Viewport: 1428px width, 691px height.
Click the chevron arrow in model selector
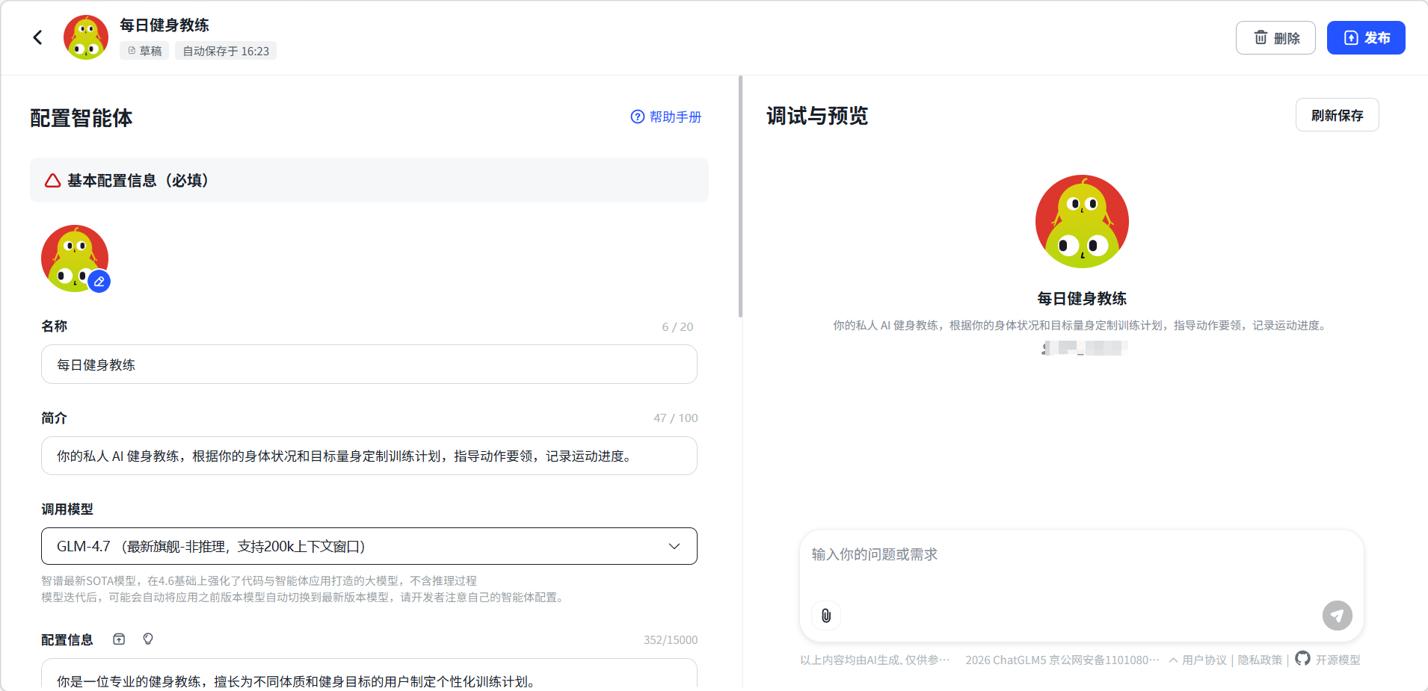click(674, 546)
